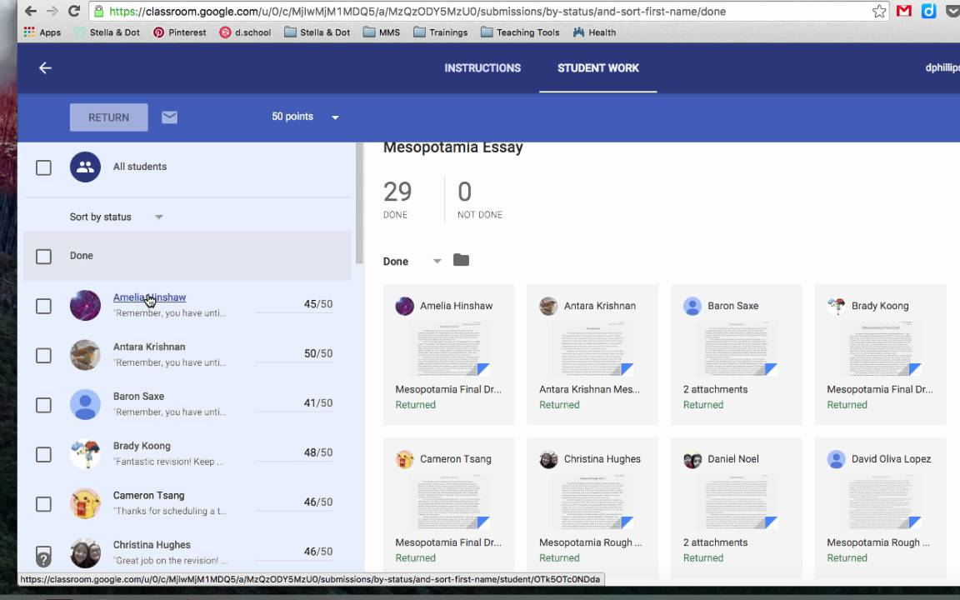Check the All students checkbox
The image size is (960, 600).
[x=43, y=167]
